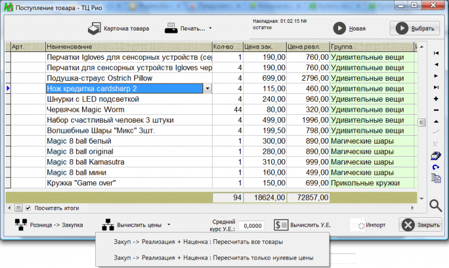
Task: Select row Шнурки с LED подсветкой
Action: pyautogui.click(x=211, y=99)
